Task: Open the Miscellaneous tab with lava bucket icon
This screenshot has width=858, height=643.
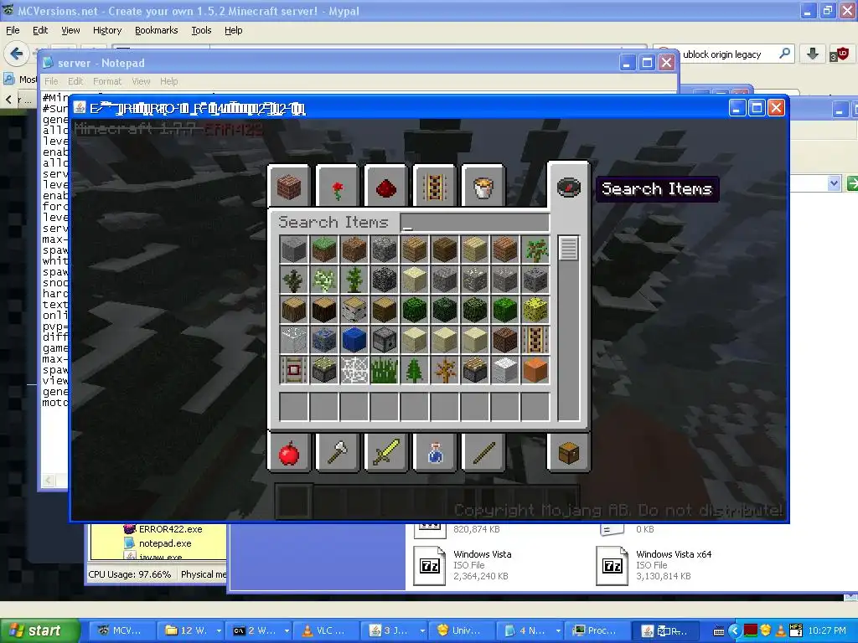Action: coord(483,186)
